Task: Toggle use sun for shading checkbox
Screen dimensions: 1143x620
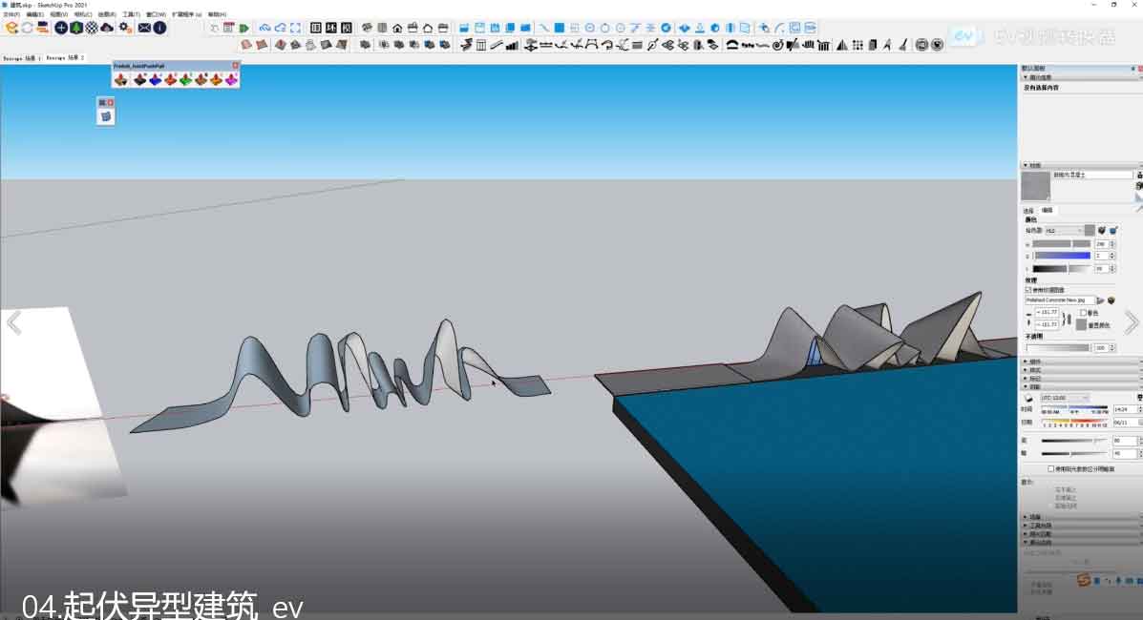Action: 1051,468
